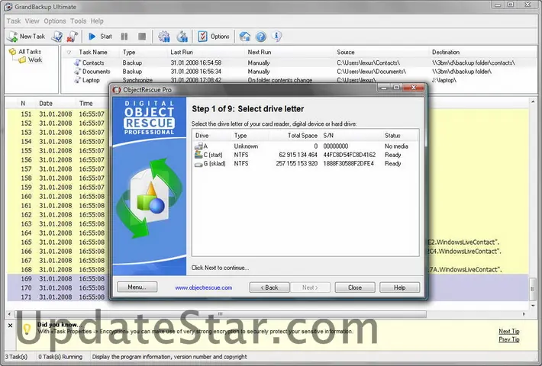Click the log horizontal scrollbar thumb

click(220, 314)
